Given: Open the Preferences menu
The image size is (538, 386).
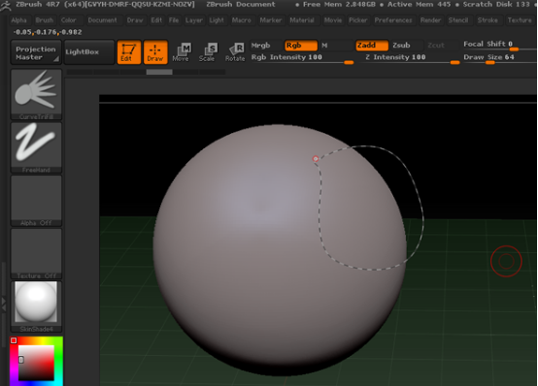Looking at the screenshot, I should [393, 20].
